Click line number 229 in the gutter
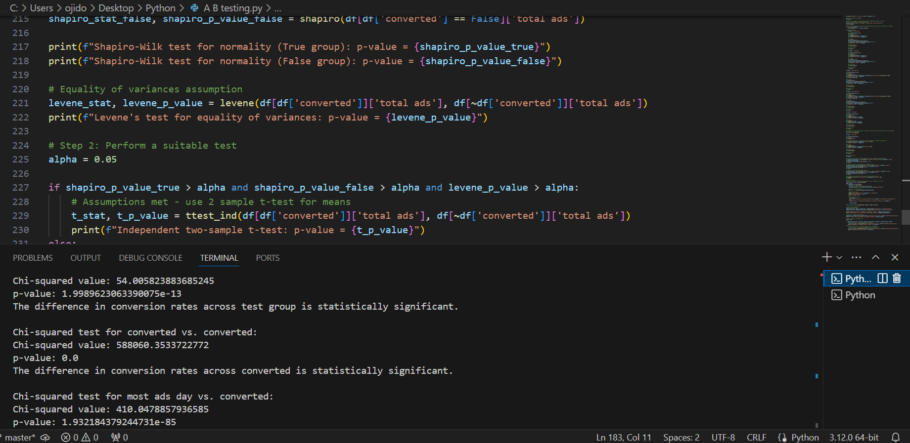The height and width of the screenshot is (443, 910). pos(20,216)
